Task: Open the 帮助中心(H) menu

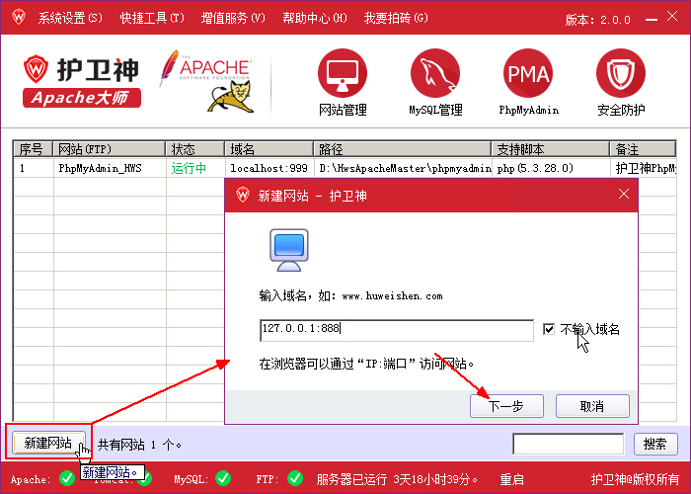Action: pos(315,18)
